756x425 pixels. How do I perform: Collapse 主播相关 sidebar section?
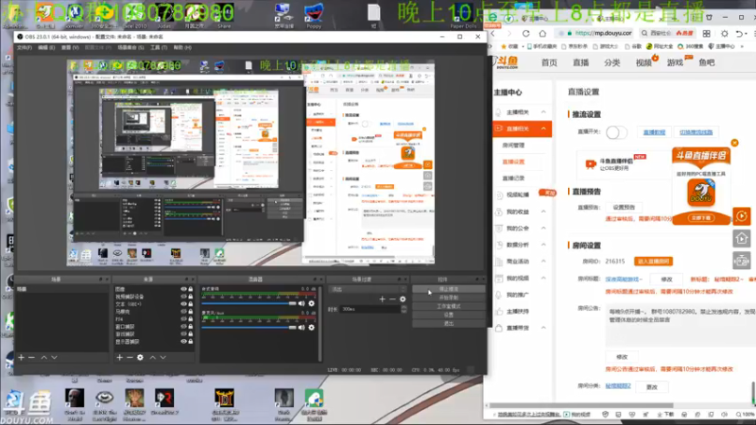[x=543, y=111]
